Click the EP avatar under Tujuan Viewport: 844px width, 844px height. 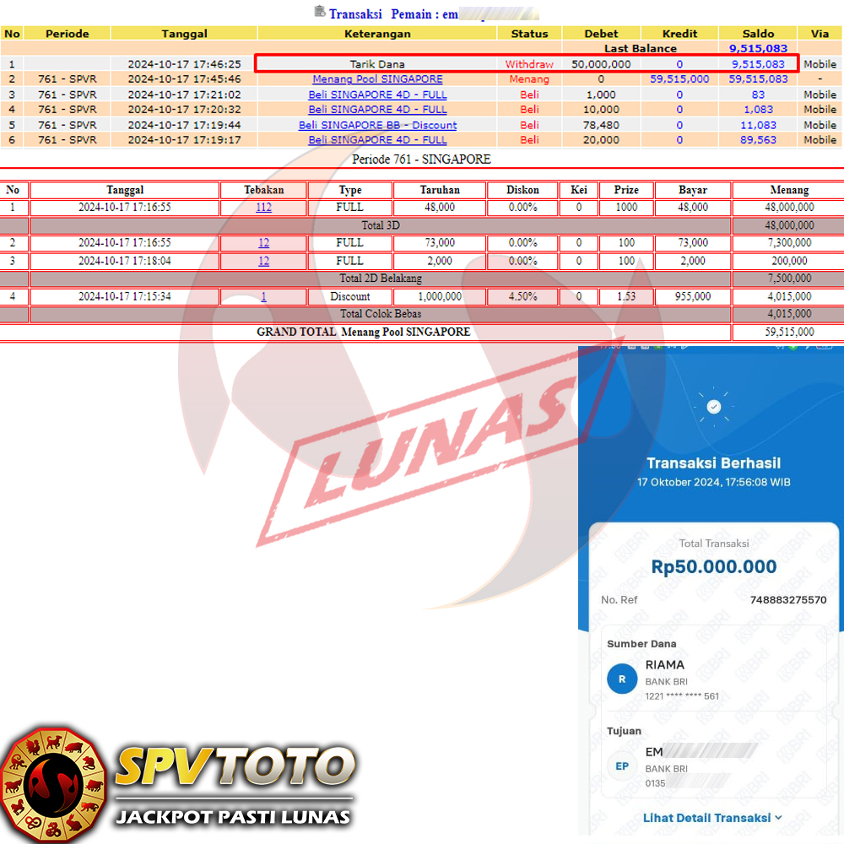coord(622,766)
